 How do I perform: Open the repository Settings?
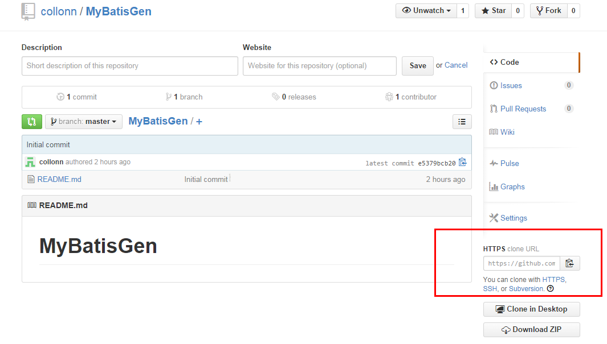pyautogui.click(x=514, y=218)
